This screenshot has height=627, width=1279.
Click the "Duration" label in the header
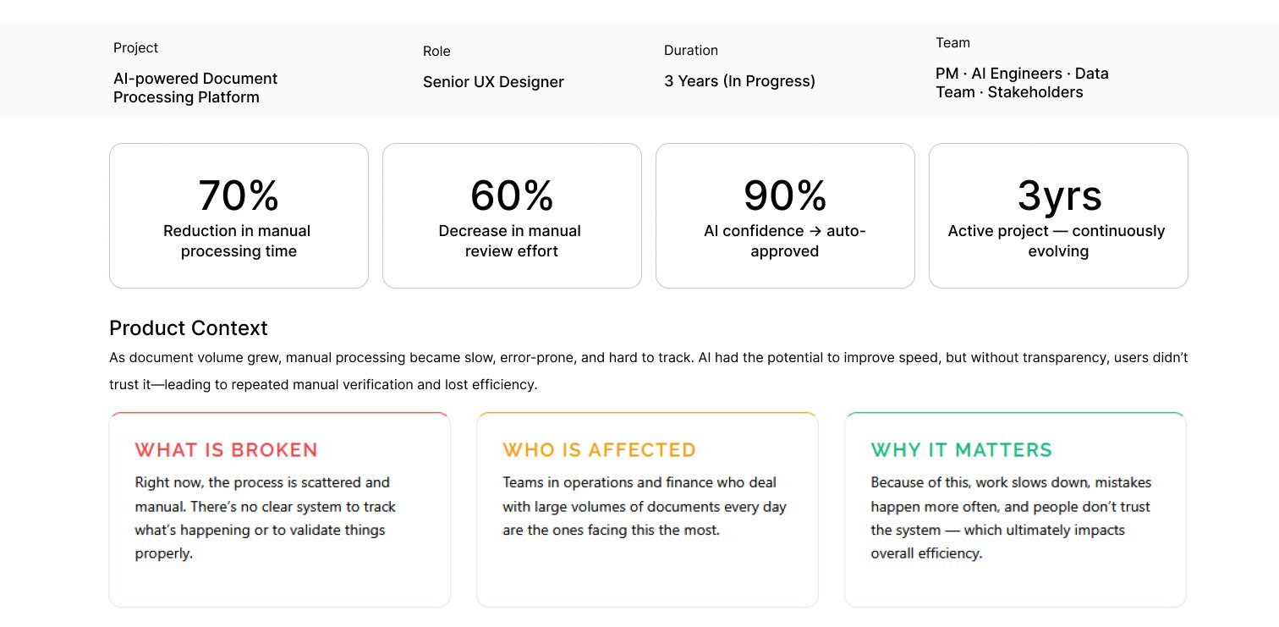pos(690,51)
